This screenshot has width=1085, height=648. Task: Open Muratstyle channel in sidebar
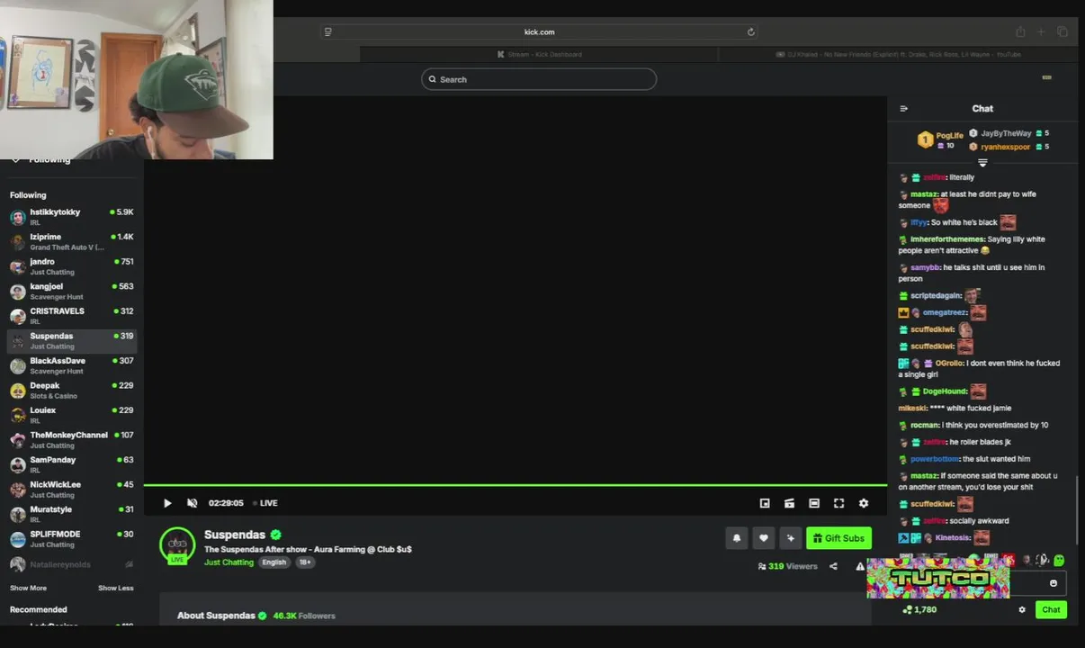click(x=72, y=514)
